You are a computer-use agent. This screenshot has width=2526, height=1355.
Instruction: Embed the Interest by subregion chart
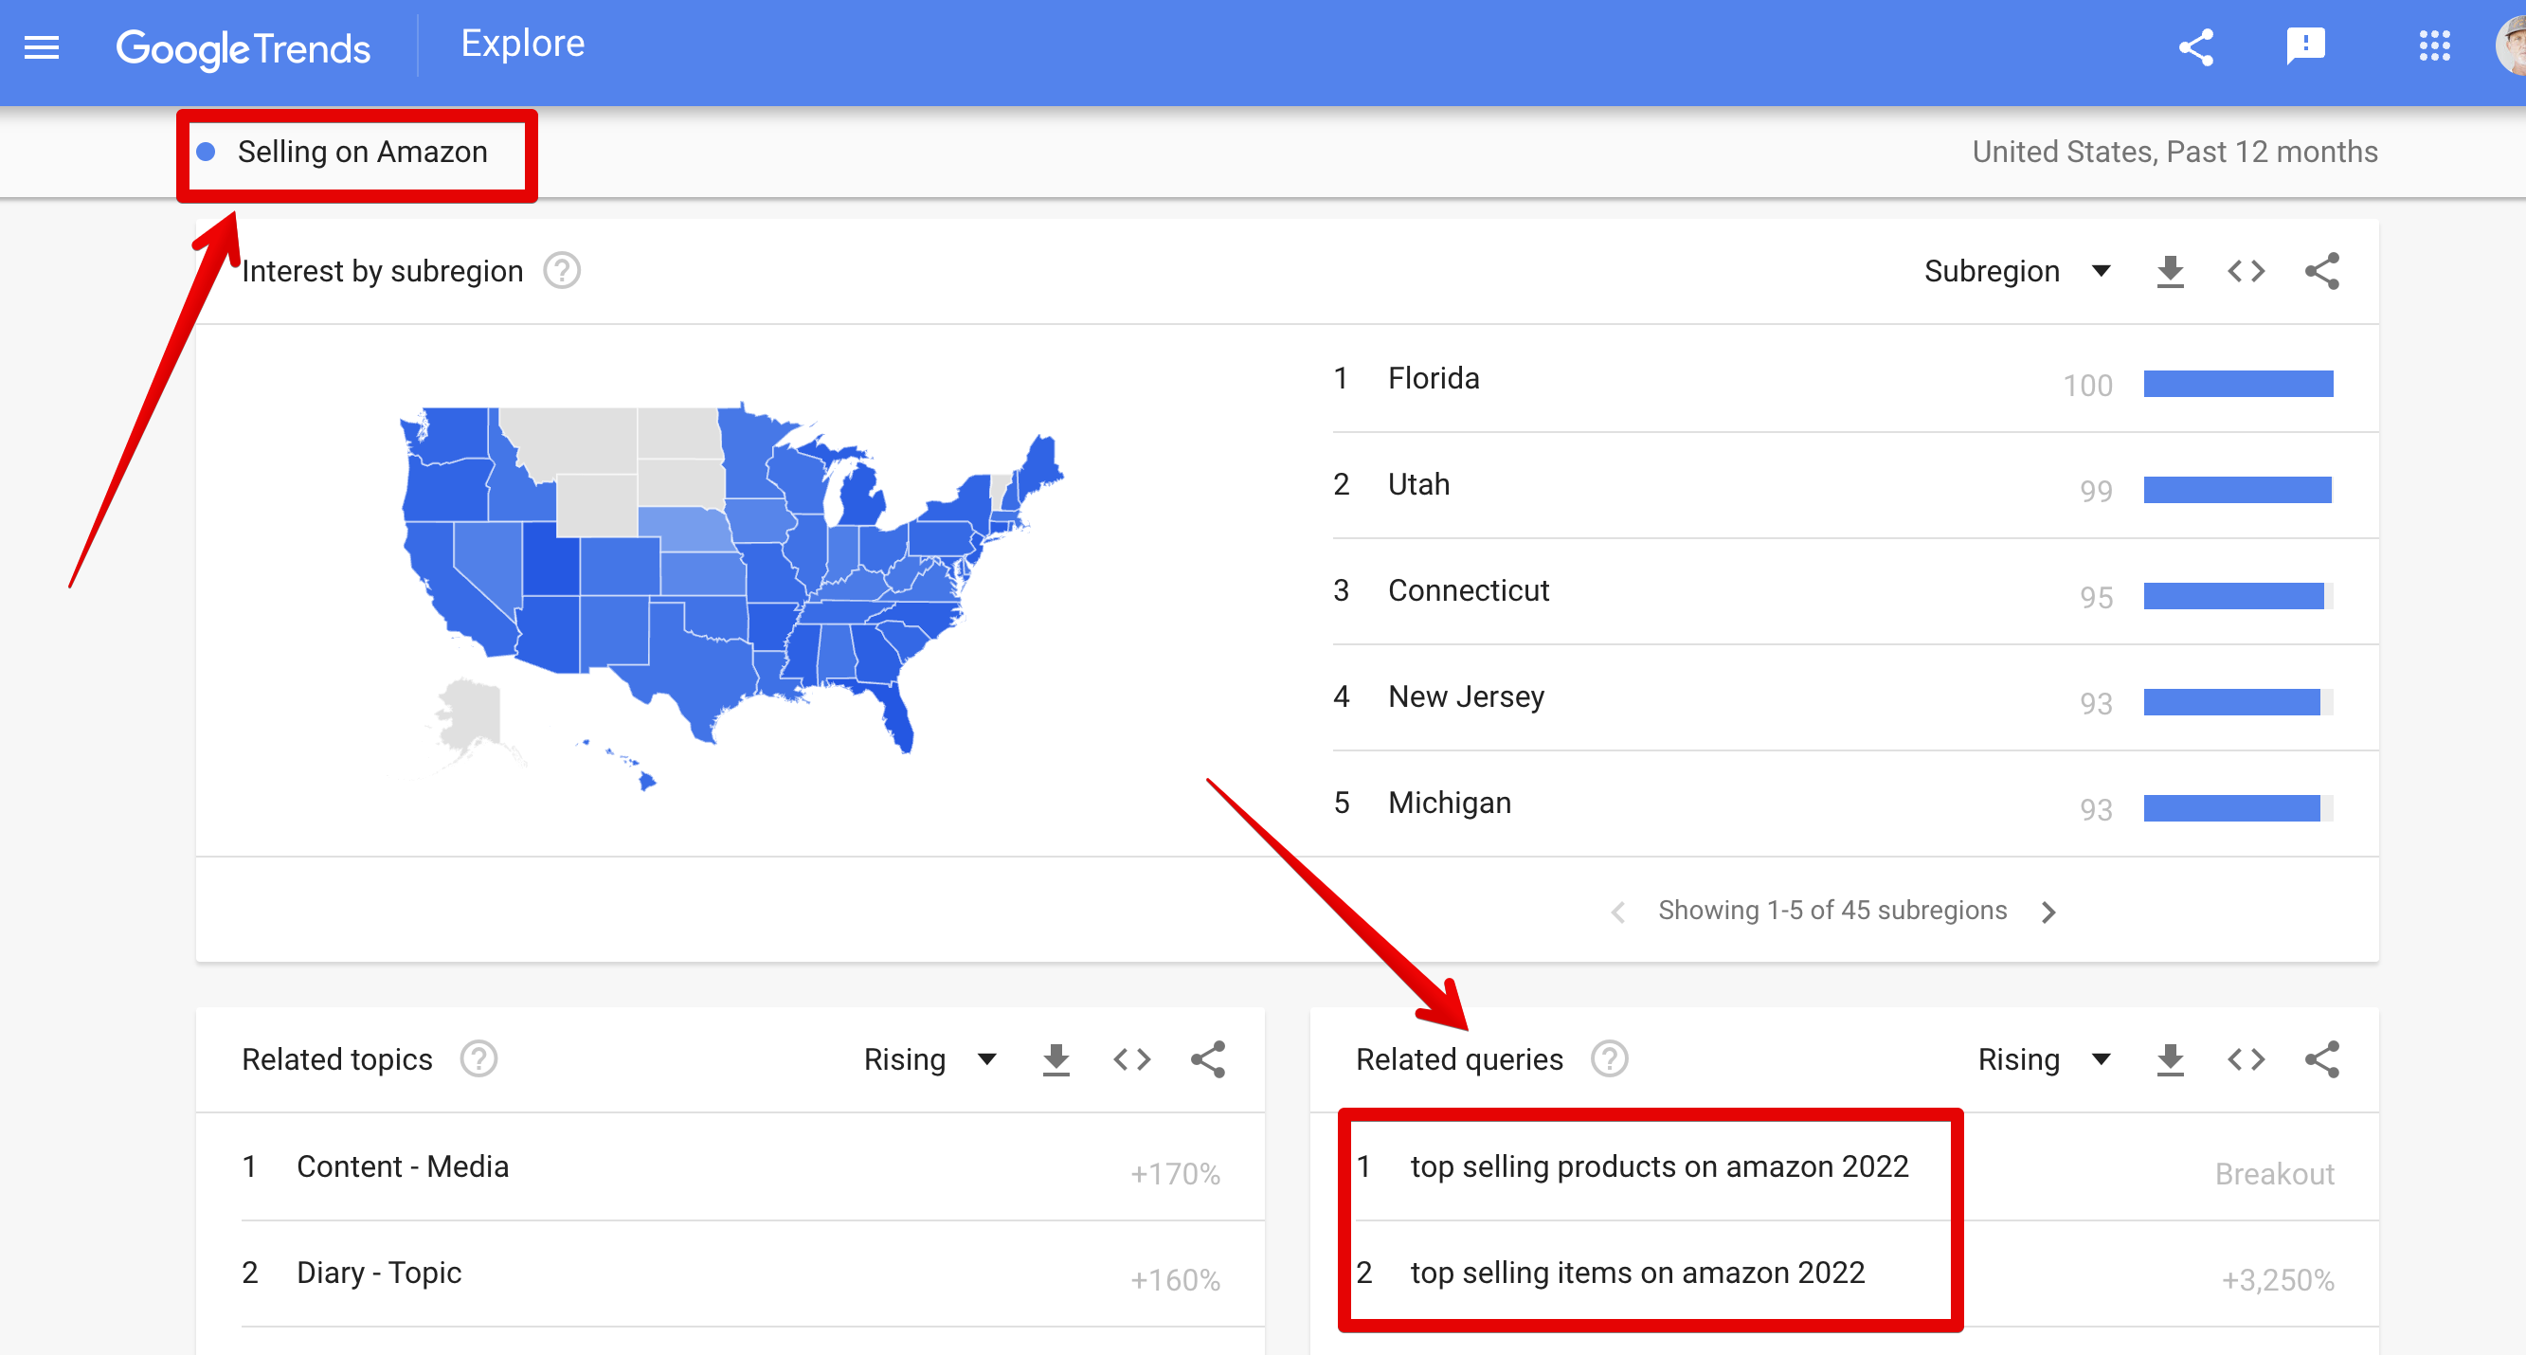tap(2246, 272)
